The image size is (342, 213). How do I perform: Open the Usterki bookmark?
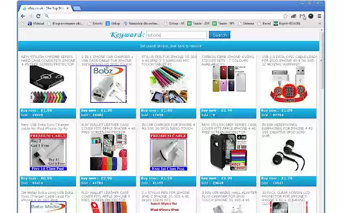[x=95, y=23]
